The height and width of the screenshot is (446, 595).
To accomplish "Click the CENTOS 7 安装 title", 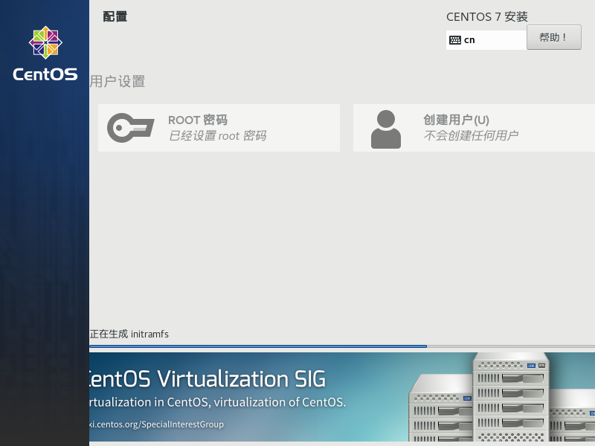I will tap(487, 16).
